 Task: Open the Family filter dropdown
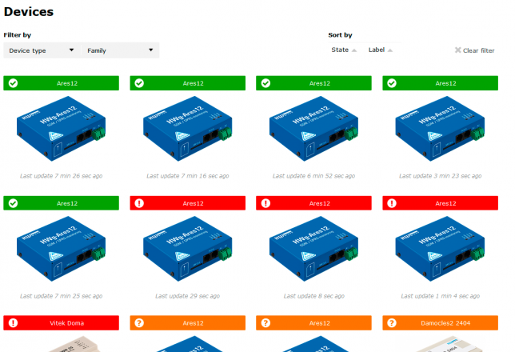[120, 50]
